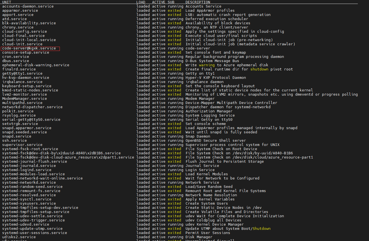Click multipathd.service unit name
The width and height of the screenshot is (369, 241).
22,103
